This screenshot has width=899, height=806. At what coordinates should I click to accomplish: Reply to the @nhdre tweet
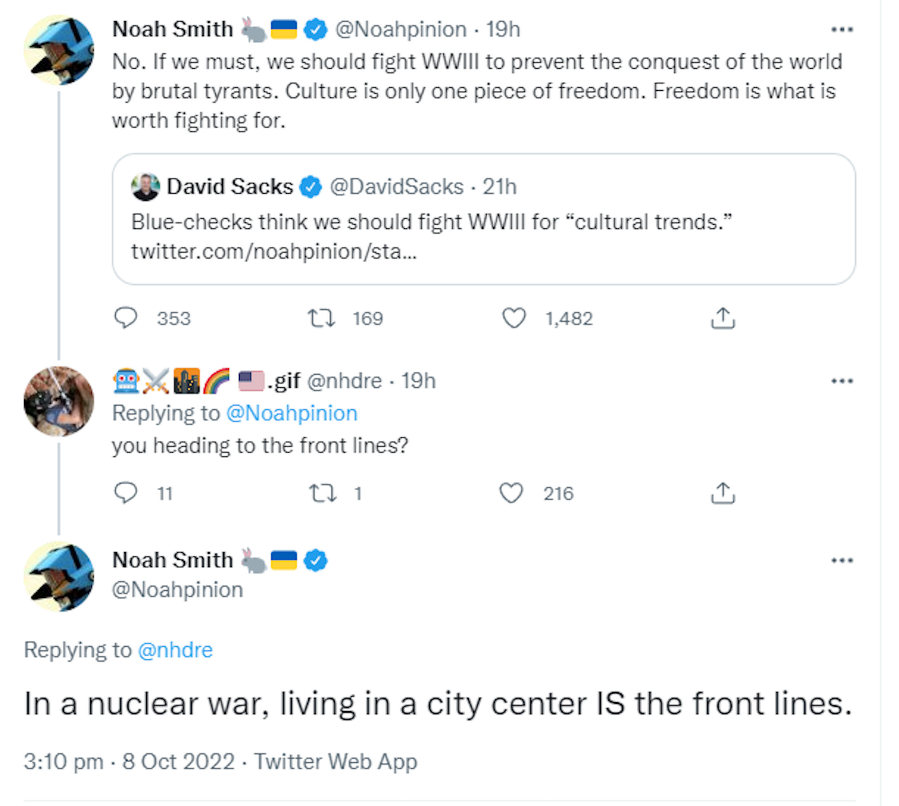coord(126,492)
